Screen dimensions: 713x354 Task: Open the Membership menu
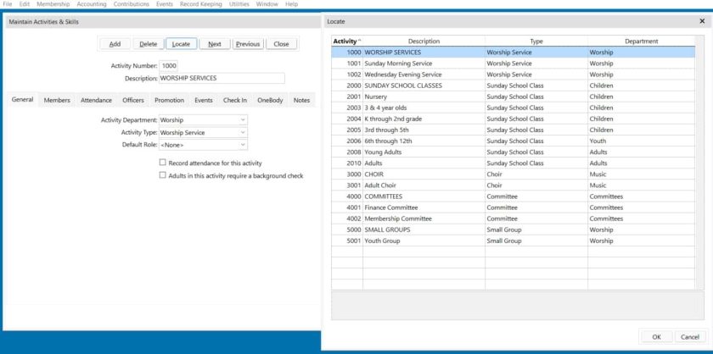53,4
